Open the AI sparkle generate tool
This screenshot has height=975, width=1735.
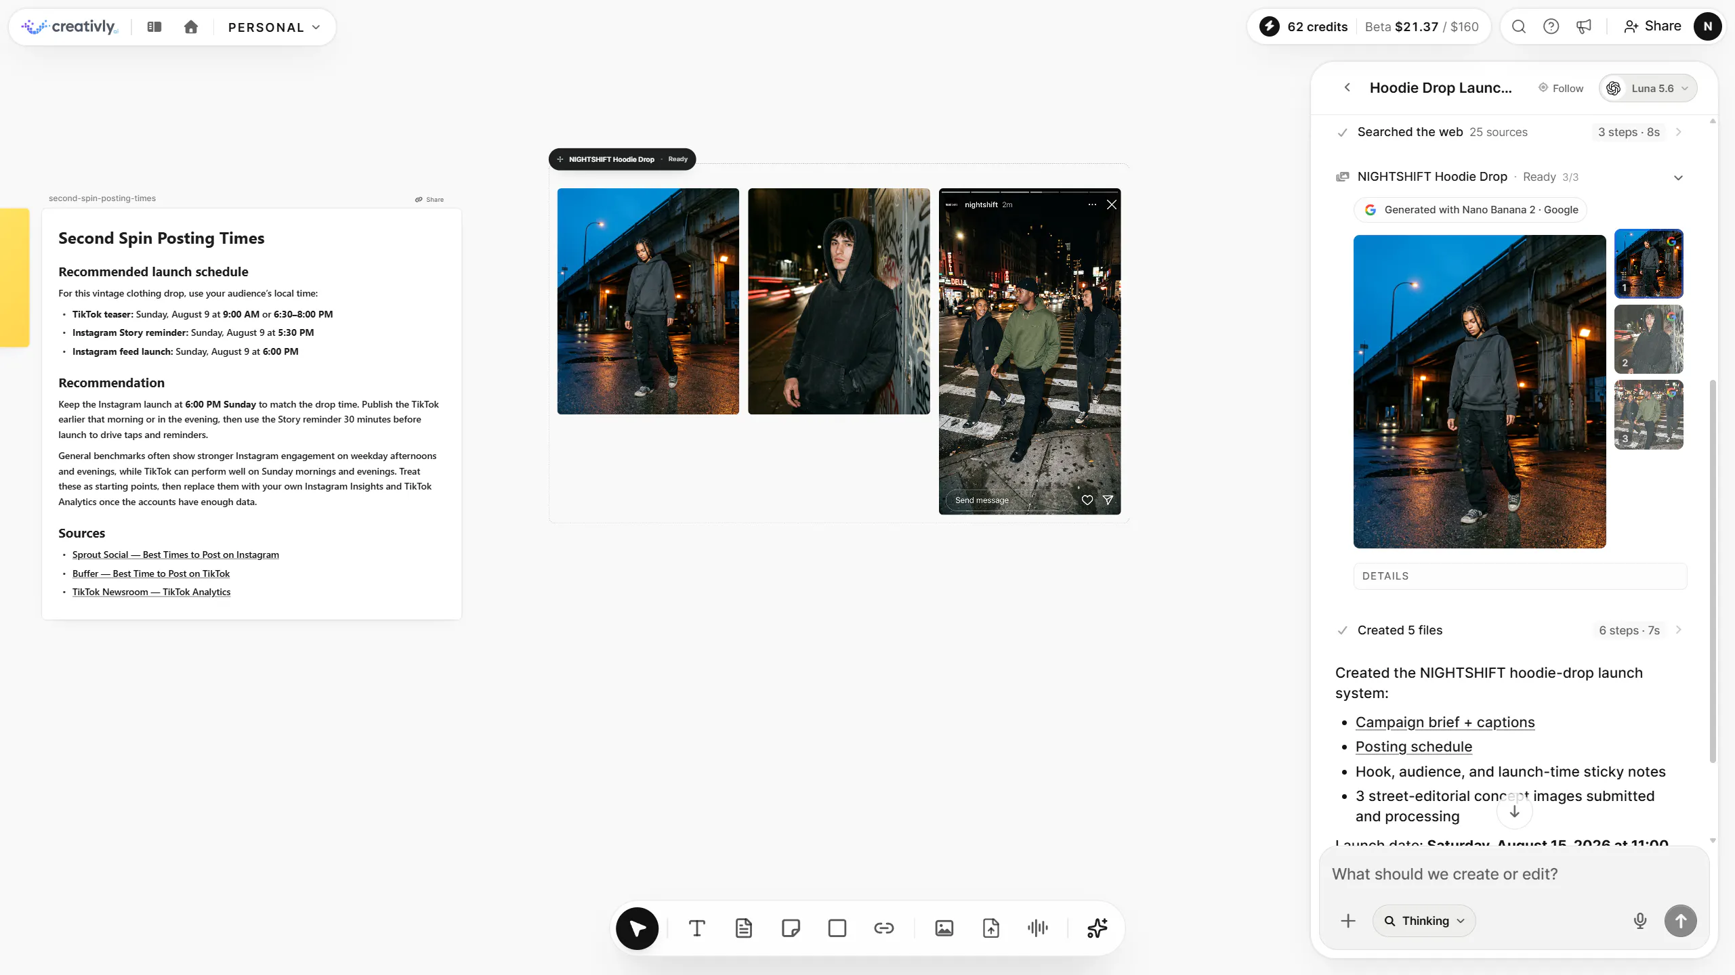(x=1098, y=928)
